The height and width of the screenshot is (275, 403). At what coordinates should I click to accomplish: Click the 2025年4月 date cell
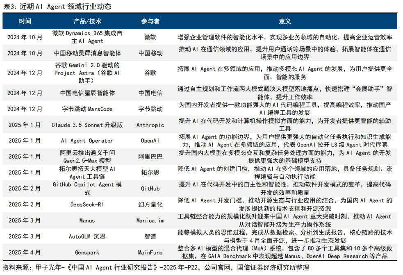pos(25,252)
